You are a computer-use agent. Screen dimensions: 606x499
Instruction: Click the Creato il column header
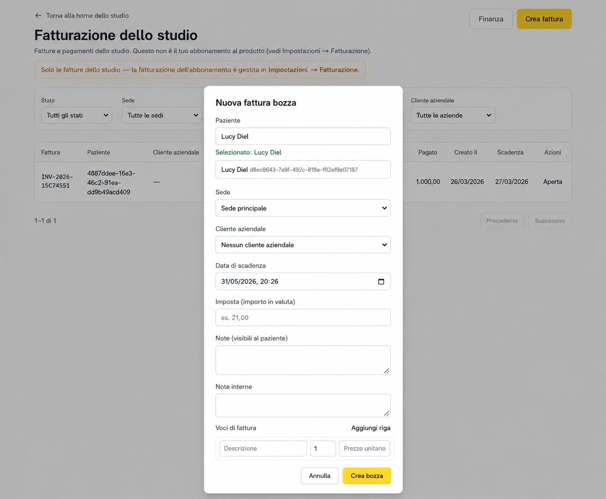466,152
